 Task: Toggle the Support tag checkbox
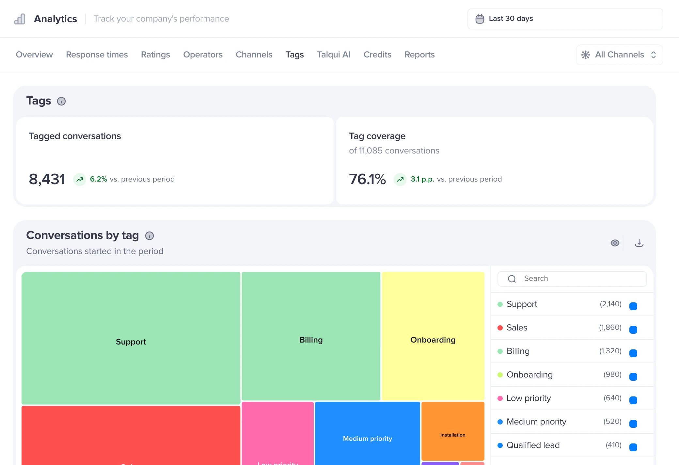[x=633, y=306]
